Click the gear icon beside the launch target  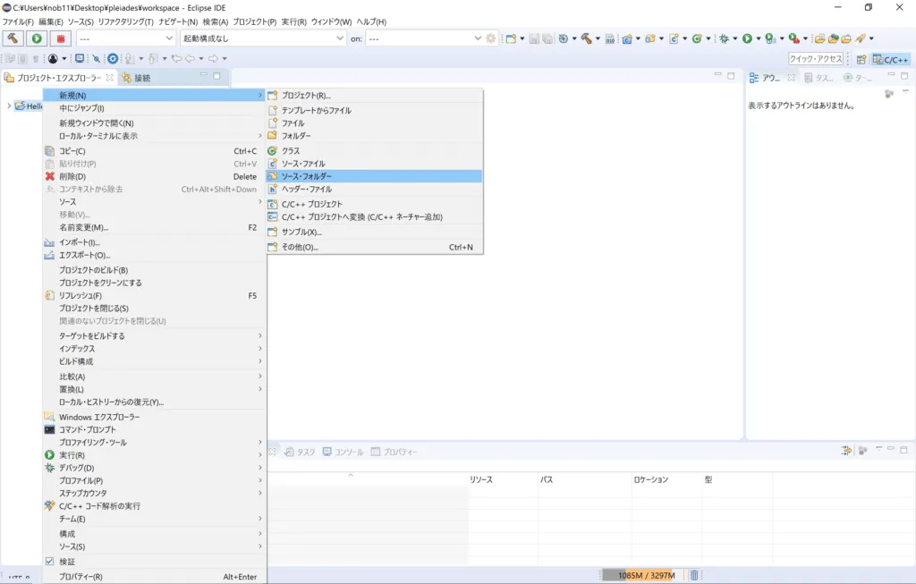491,38
